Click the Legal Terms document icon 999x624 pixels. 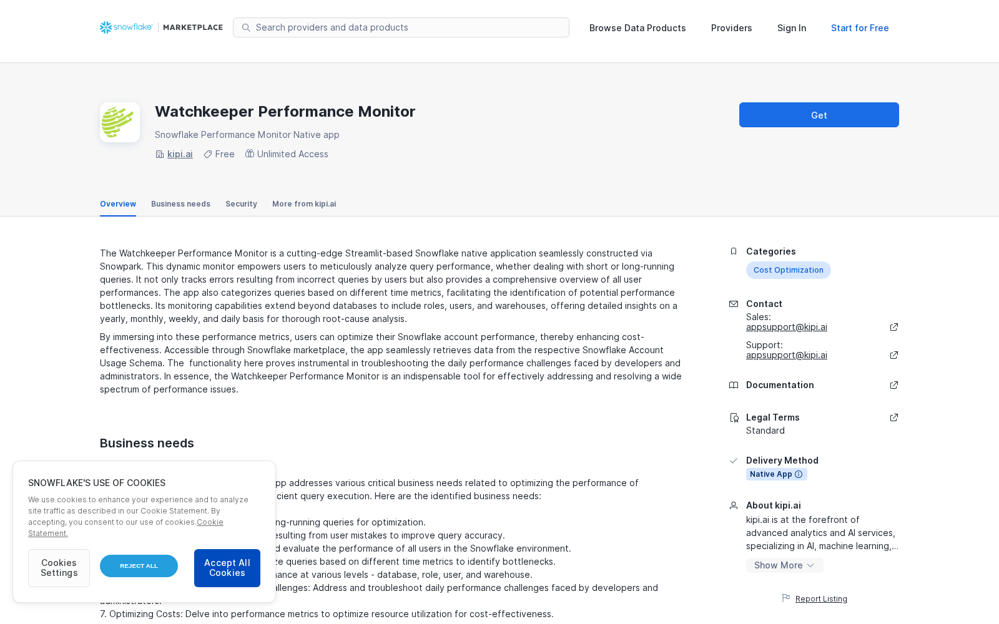734,417
